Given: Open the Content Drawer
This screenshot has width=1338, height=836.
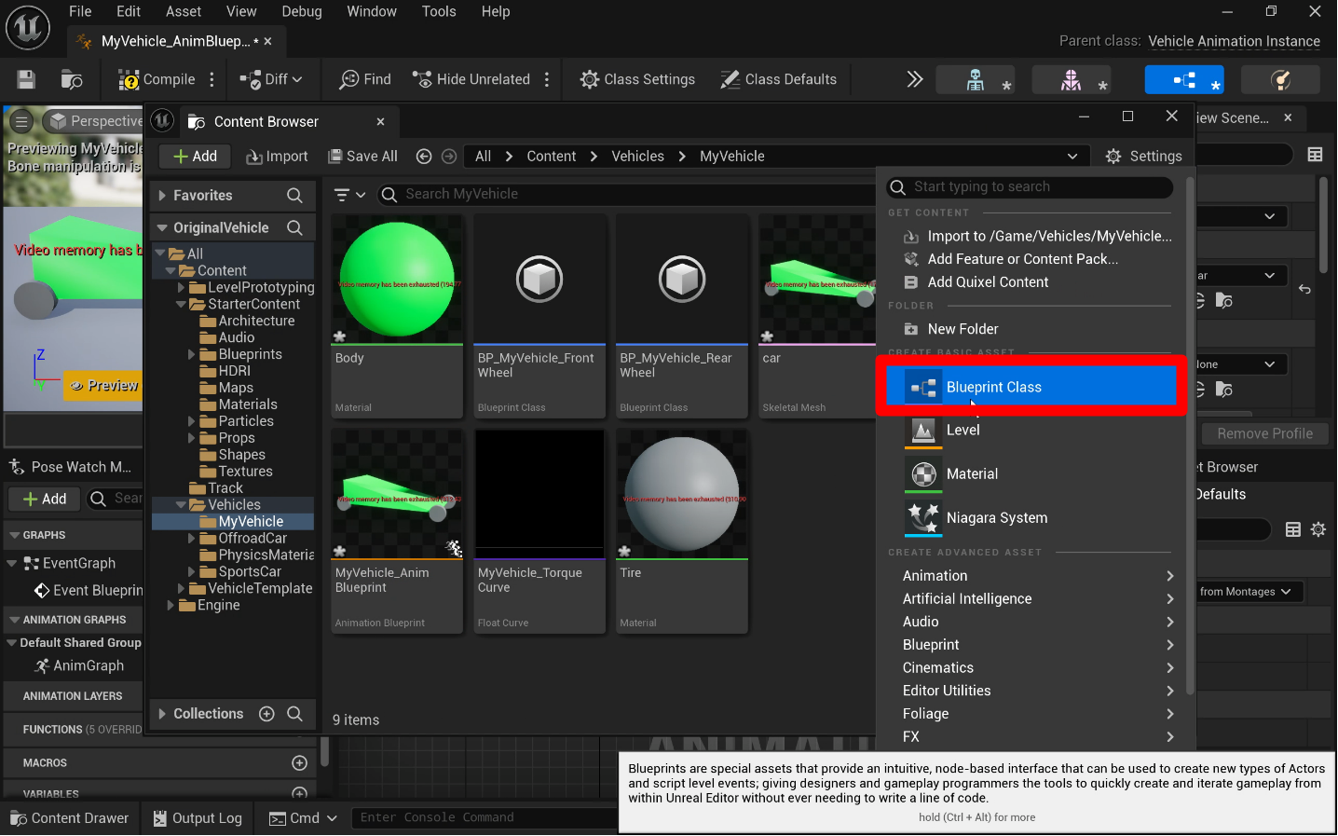Looking at the screenshot, I should point(69,818).
